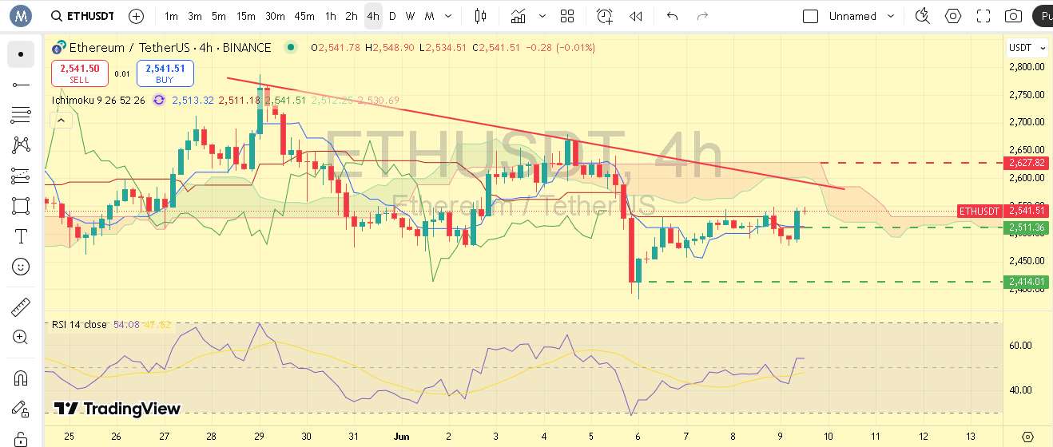Undo the last chart action
The image size is (1053, 447).
pyautogui.click(x=673, y=16)
